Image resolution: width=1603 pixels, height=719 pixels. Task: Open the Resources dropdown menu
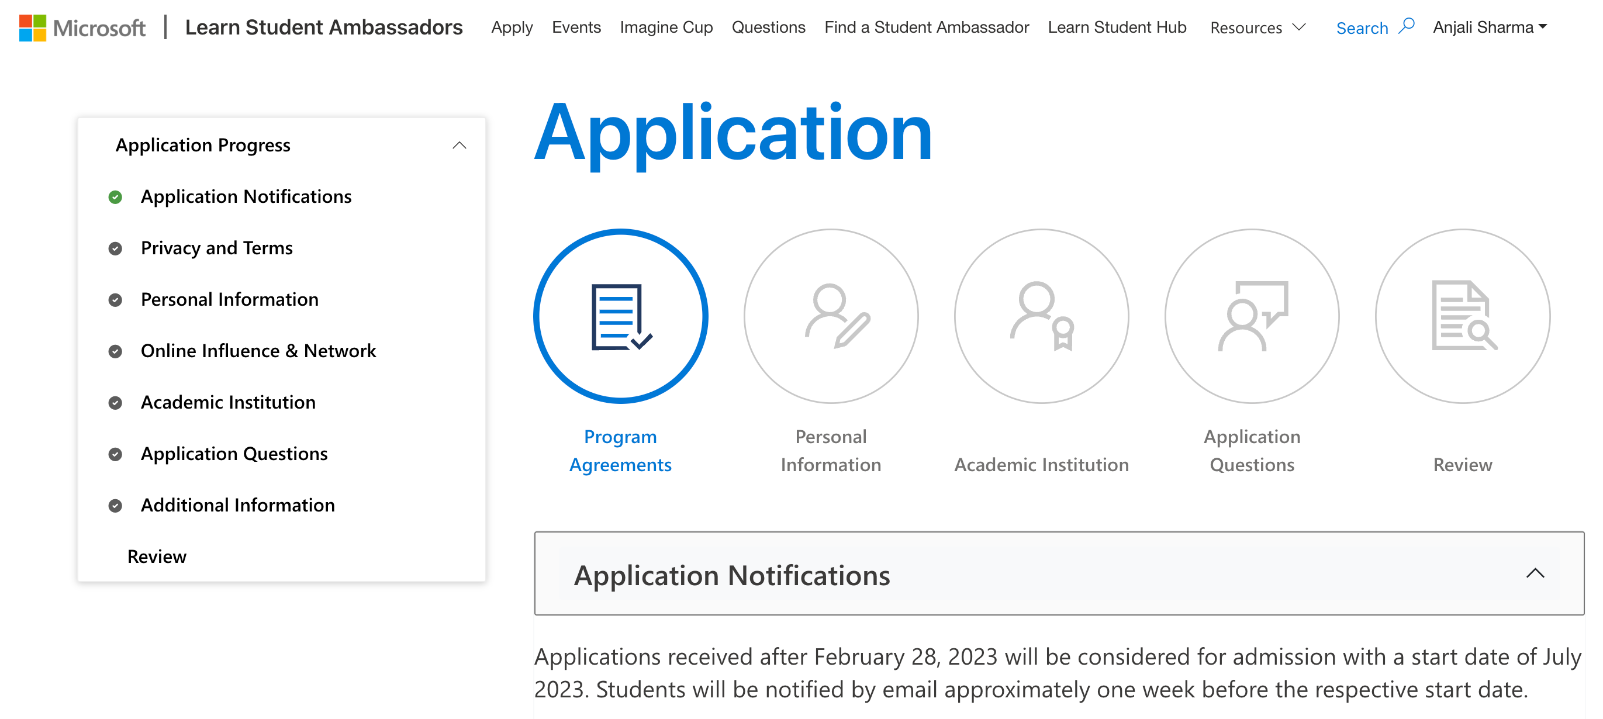click(x=1257, y=27)
